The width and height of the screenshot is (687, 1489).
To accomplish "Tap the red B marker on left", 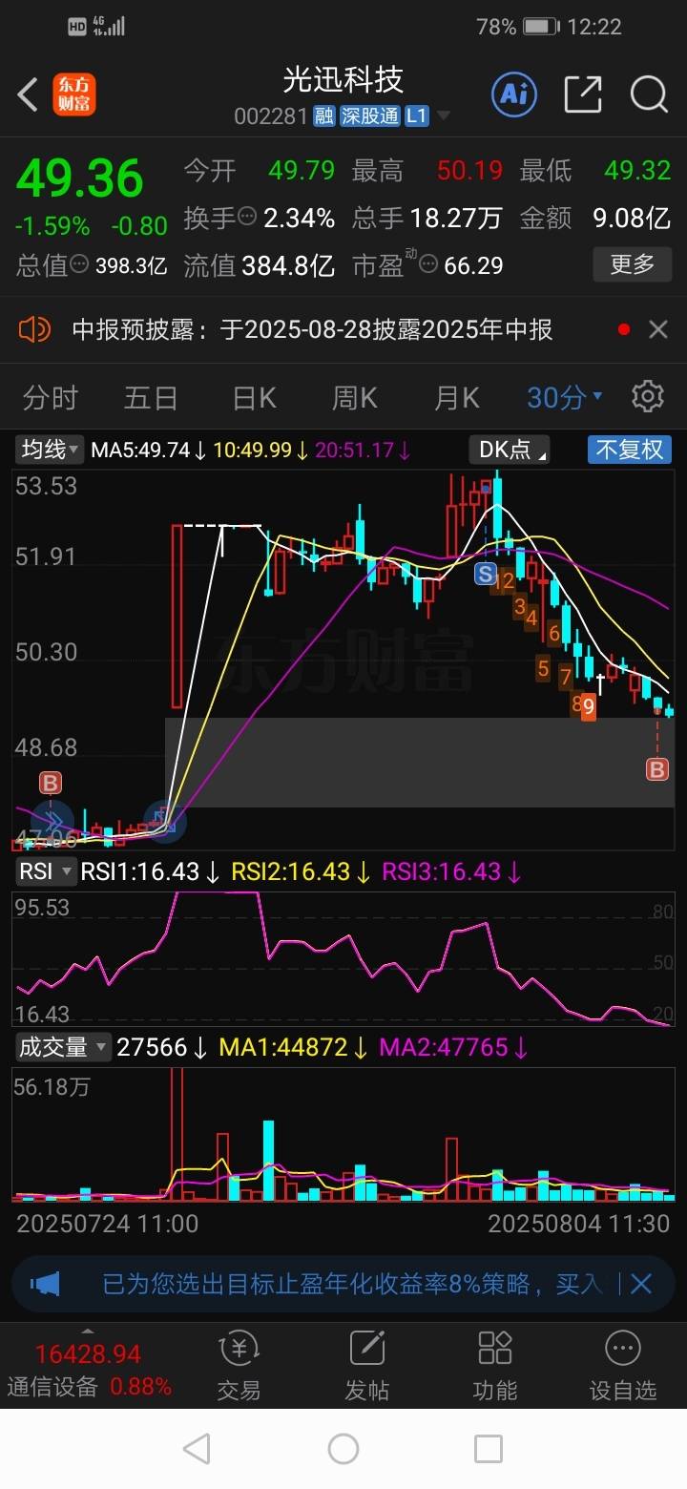I will [50, 784].
